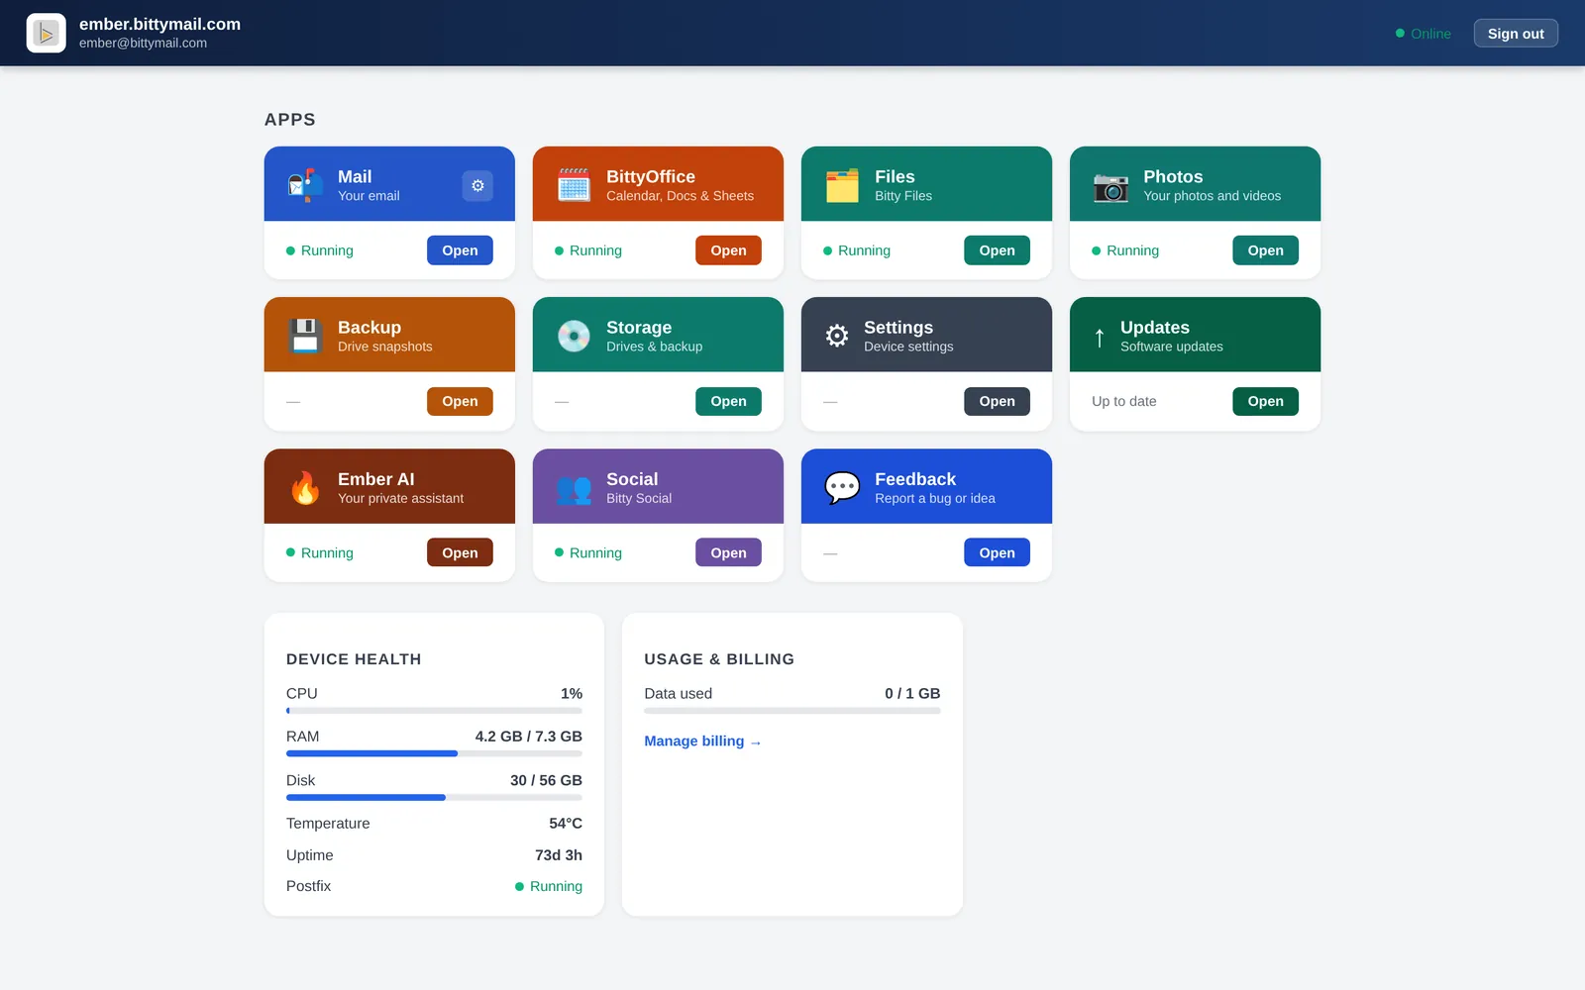1585x990 pixels.
Task: Sign out of the account
Action: [1516, 33]
